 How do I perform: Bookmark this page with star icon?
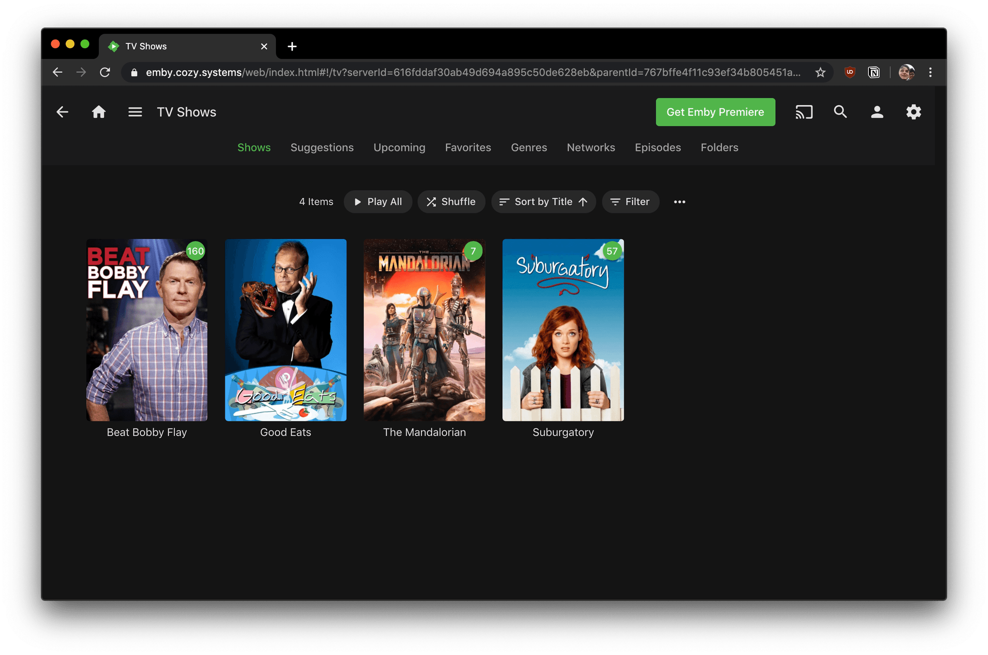coord(820,72)
